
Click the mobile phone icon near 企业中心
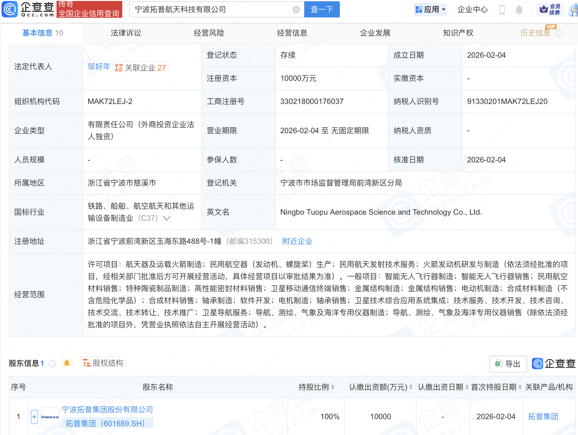click(x=502, y=9)
